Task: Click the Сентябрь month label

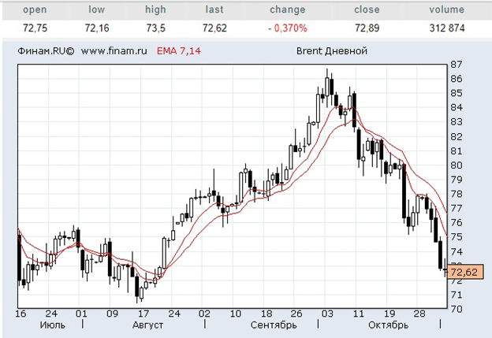Action: coord(274,325)
